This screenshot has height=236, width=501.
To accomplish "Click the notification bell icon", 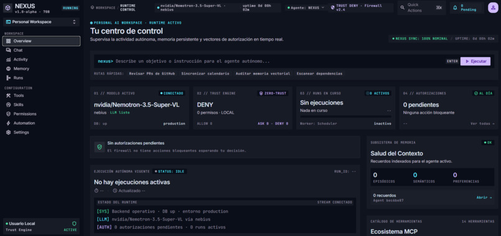I will [455, 7].
